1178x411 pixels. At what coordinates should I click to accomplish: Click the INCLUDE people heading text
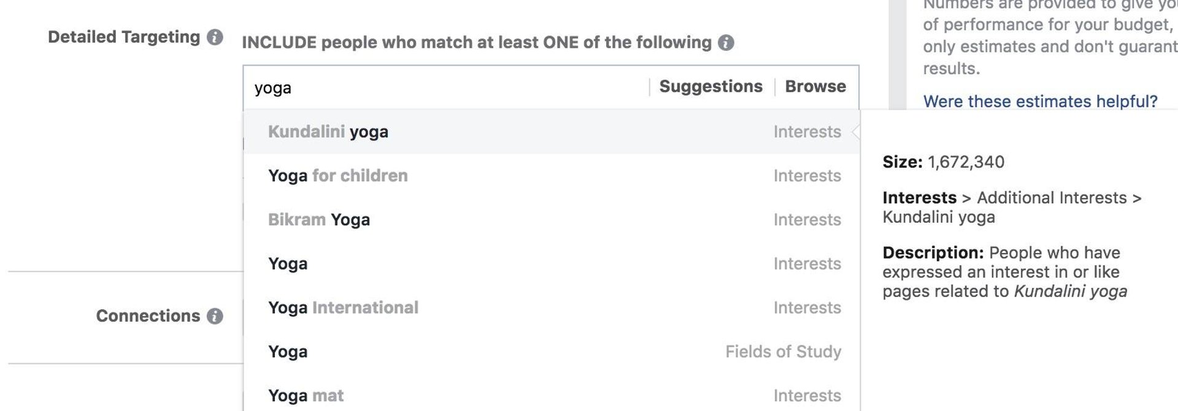coord(476,43)
